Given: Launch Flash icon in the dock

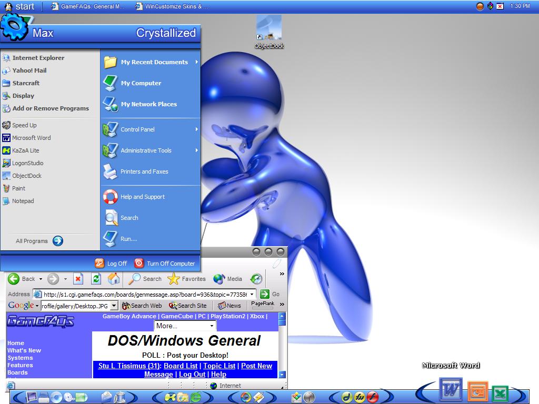Looking at the screenshot, I should pos(372,397).
